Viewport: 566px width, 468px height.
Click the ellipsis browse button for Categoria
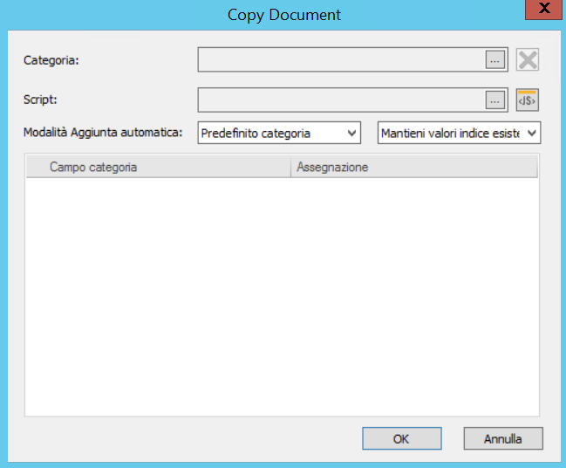pyautogui.click(x=495, y=59)
